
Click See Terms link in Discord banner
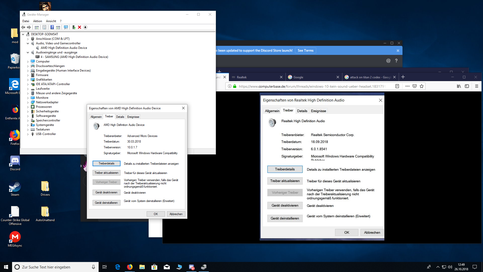(x=305, y=50)
